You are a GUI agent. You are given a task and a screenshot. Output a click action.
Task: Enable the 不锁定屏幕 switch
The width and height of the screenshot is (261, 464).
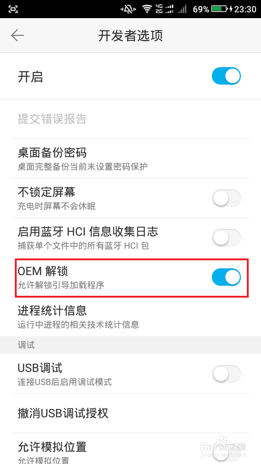coord(226,198)
